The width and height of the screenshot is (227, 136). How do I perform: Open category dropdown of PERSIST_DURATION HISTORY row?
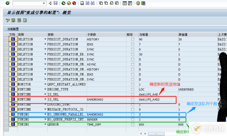45,39
